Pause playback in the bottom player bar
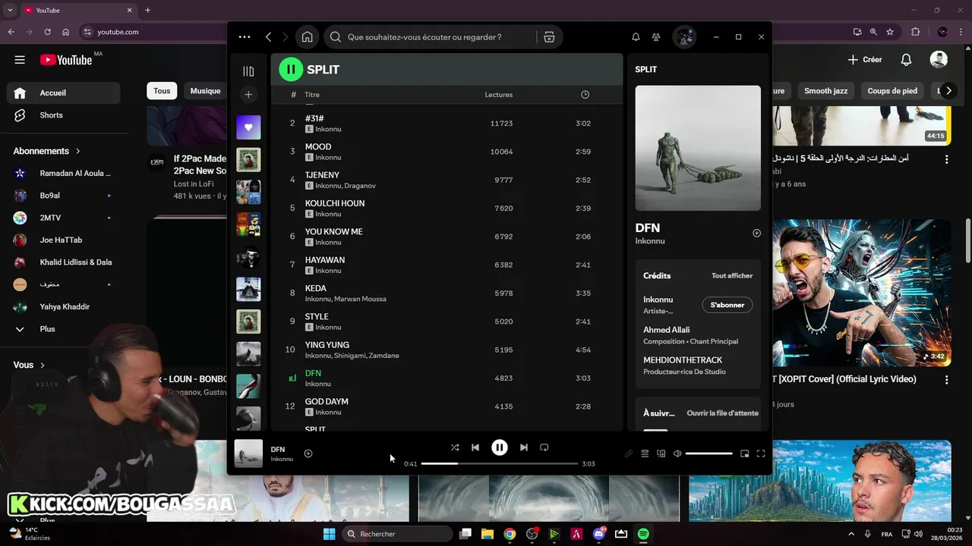 point(499,447)
